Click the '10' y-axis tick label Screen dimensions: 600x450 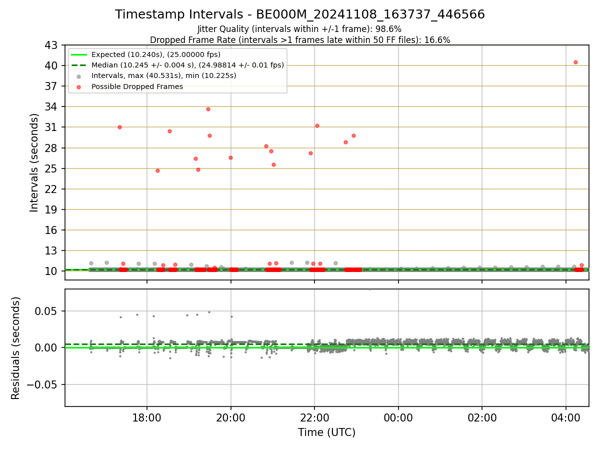coord(52,271)
